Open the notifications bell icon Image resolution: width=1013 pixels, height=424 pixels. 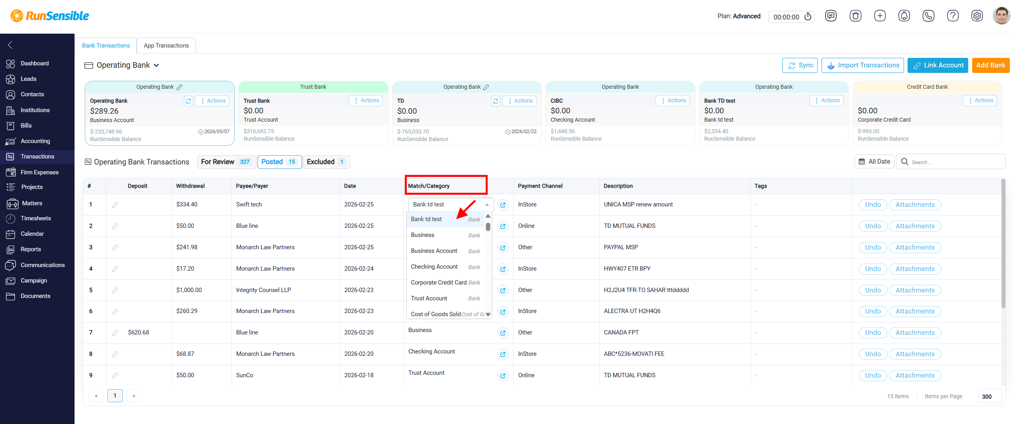click(904, 16)
